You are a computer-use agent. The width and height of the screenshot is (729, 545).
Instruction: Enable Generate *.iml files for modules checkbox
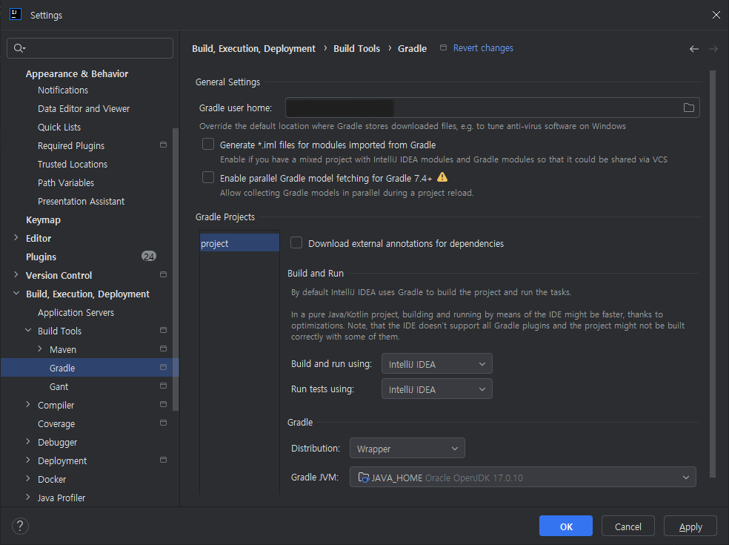pyautogui.click(x=208, y=144)
